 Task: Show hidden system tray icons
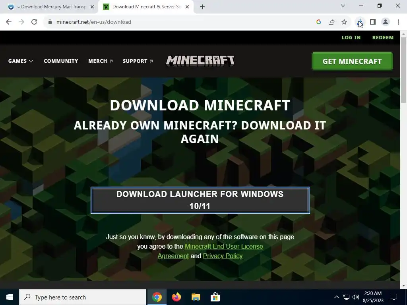coord(336,297)
